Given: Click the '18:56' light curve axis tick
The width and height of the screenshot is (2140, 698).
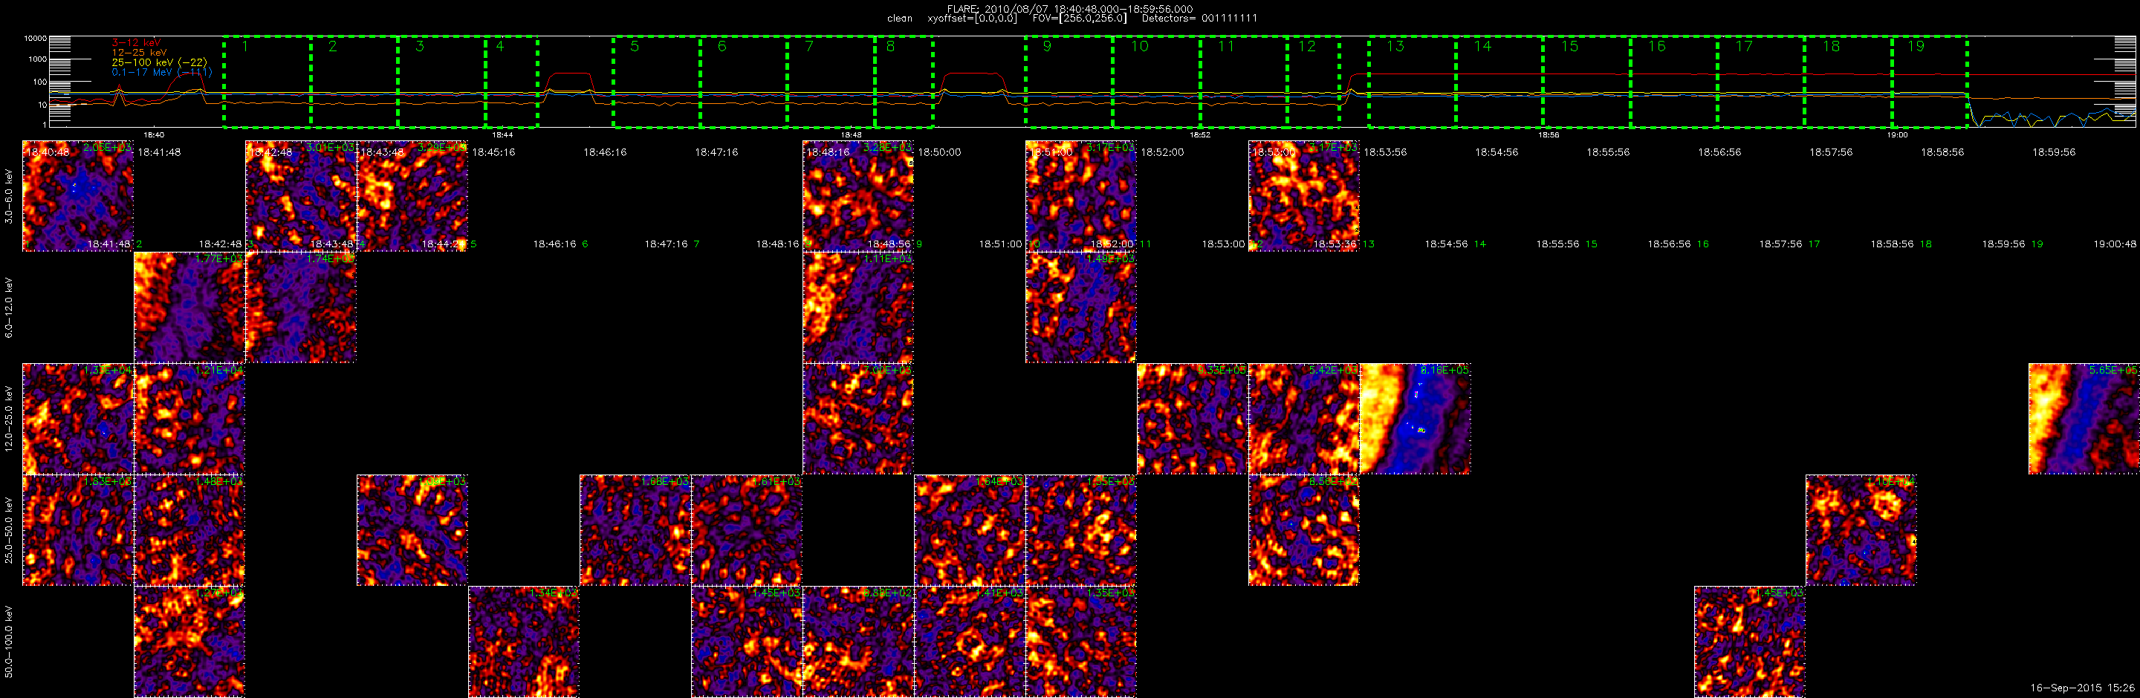Looking at the screenshot, I should click(1549, 134).
